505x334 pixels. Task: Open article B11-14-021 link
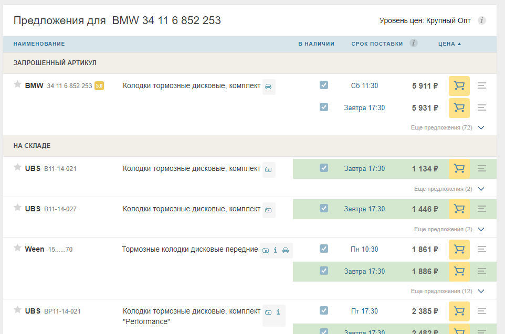(60, 169)
